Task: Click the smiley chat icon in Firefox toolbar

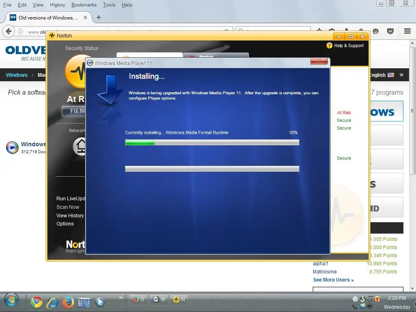Action: (x=376, y=31)
